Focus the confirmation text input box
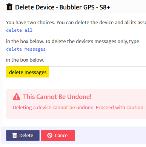Screen dimensions: 146x147 coord(76,72)
